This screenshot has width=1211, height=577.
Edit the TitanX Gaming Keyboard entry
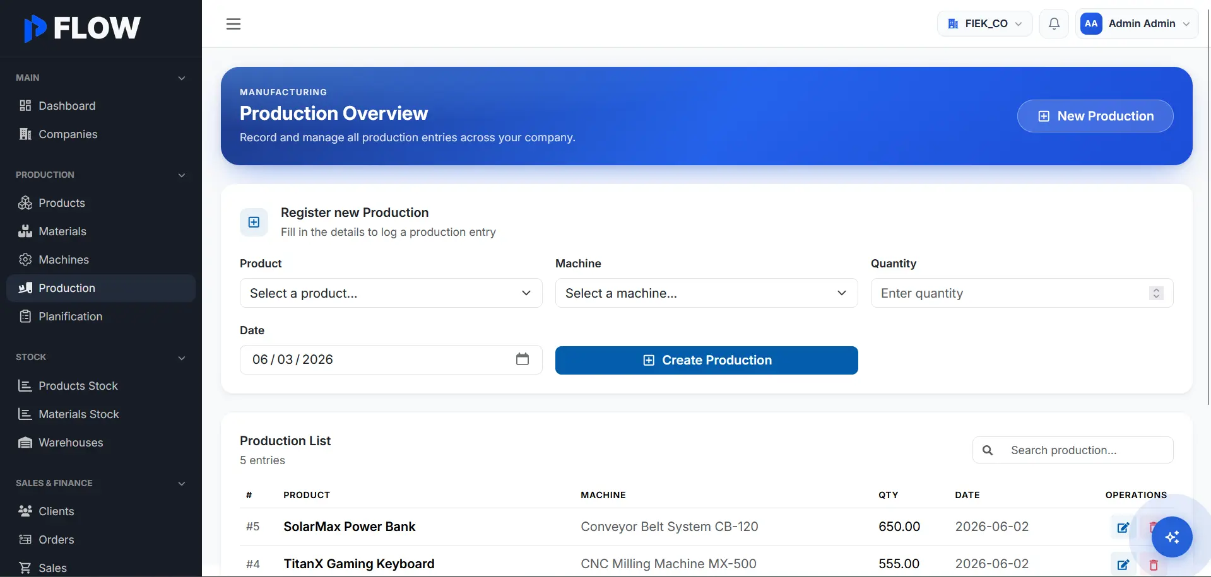tap(1123, 564)
